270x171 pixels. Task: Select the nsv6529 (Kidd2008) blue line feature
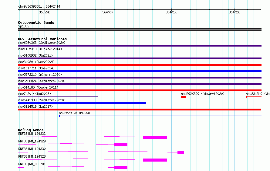[x=160, y=116]
